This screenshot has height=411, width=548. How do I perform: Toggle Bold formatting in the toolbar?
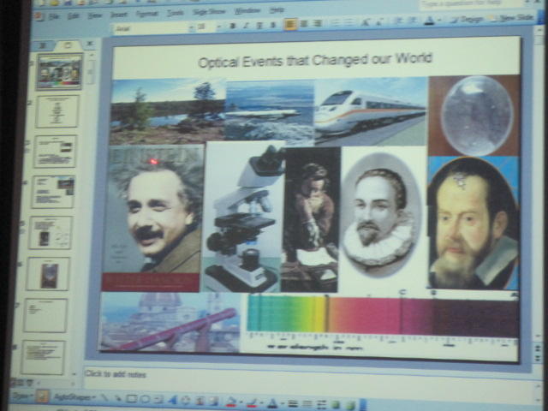pos(232,26)
